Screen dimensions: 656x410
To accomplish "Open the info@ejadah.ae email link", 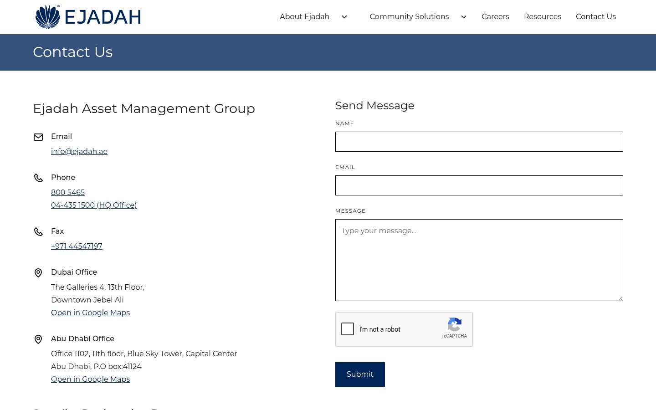I will tap(79, 151).
